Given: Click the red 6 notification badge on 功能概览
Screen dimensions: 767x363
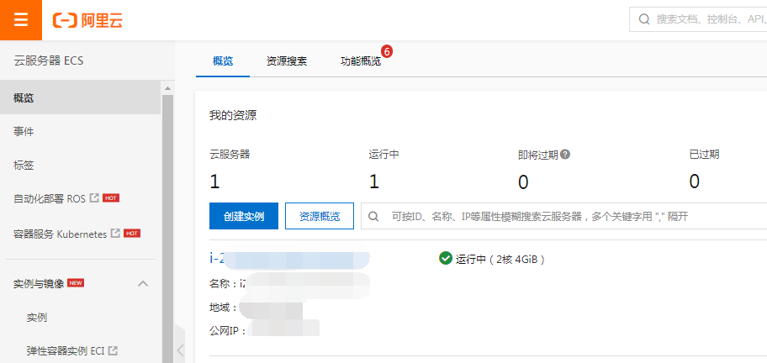Looking at the screenshot, I should [387, 50].
